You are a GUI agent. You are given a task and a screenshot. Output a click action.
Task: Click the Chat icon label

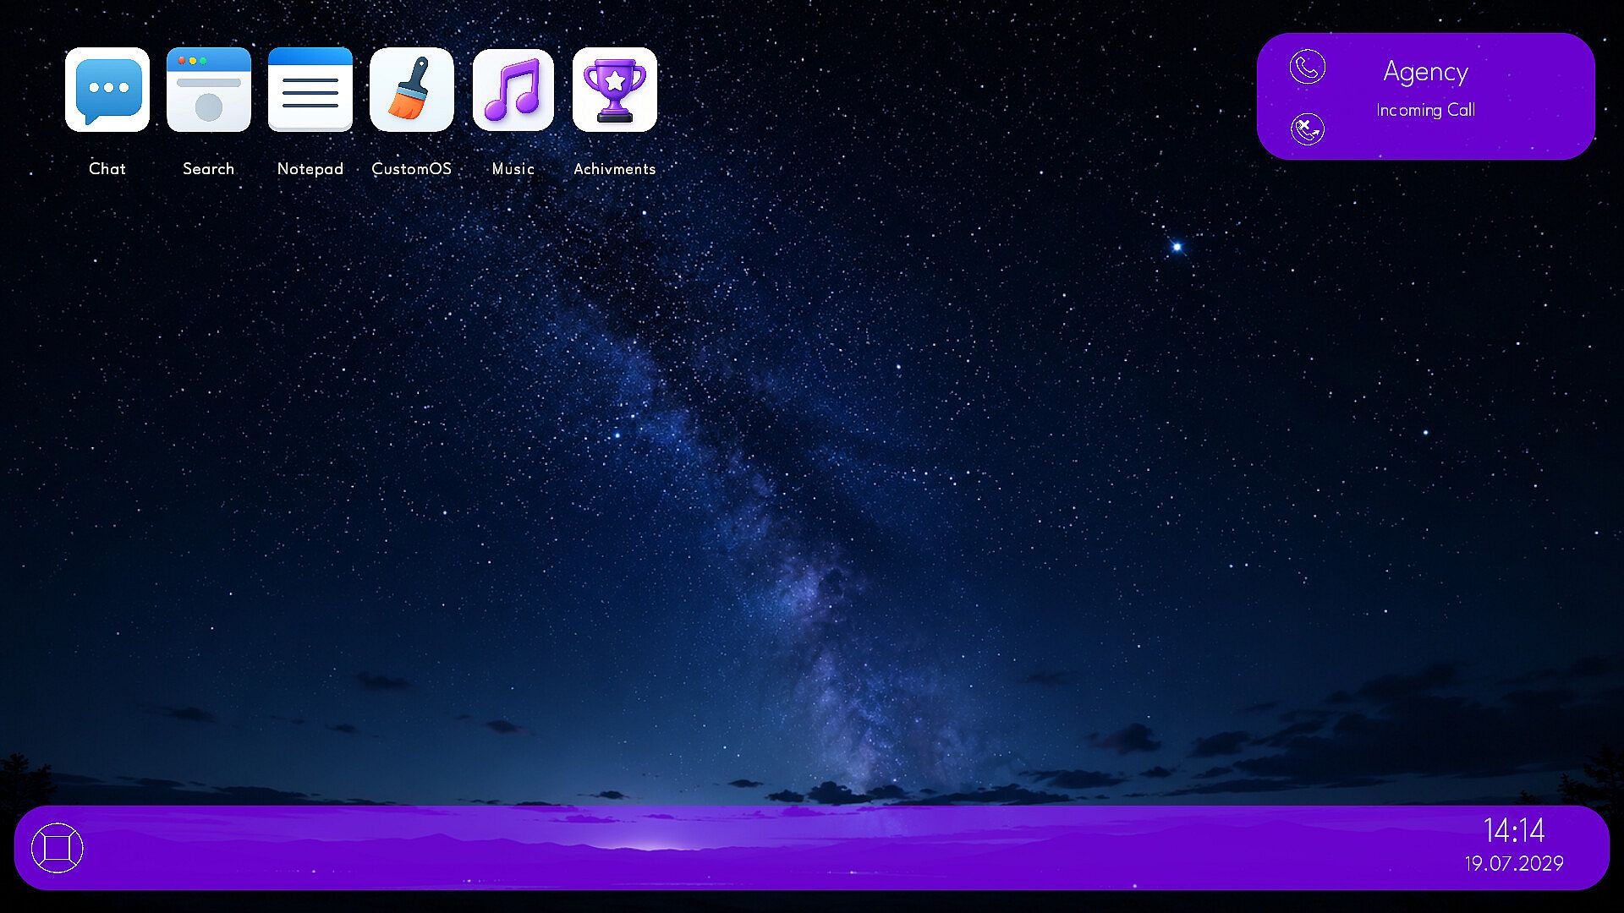pyautogui.click(x=107, y=168)
